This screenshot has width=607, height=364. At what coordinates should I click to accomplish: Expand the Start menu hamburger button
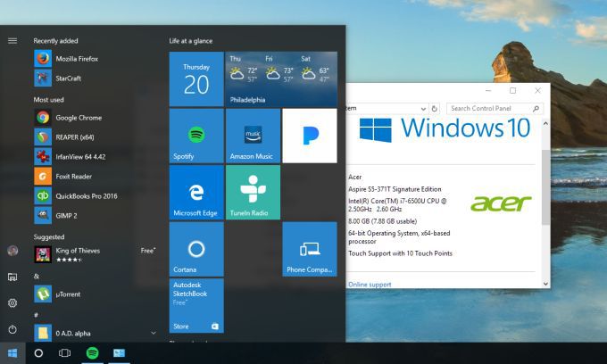(x=12, y=40)
